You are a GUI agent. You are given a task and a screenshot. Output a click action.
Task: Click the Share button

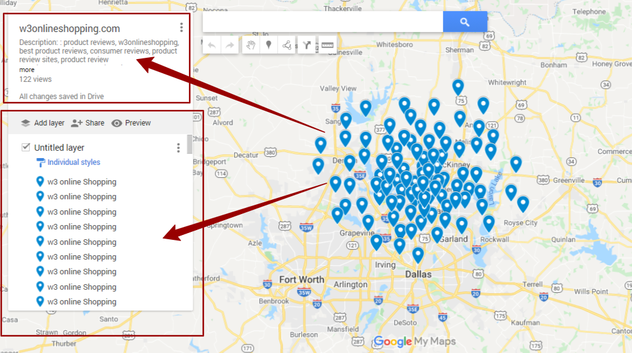click(87, 123)
